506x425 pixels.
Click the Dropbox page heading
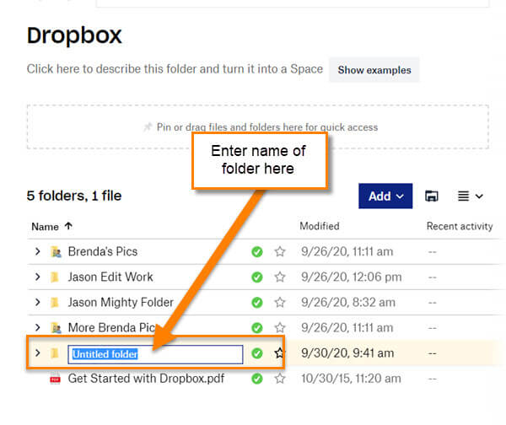click(74, 35)
